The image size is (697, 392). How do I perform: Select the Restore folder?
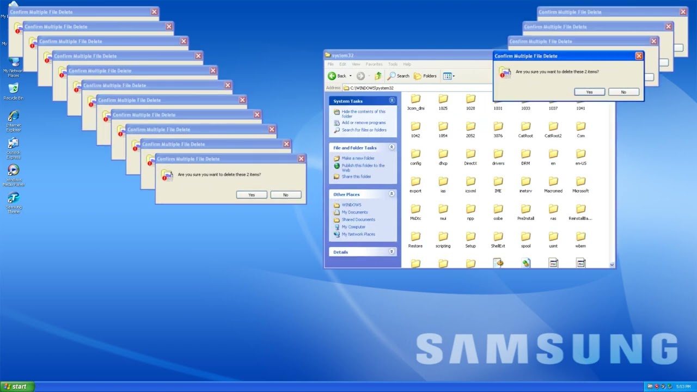click(415, 240)
